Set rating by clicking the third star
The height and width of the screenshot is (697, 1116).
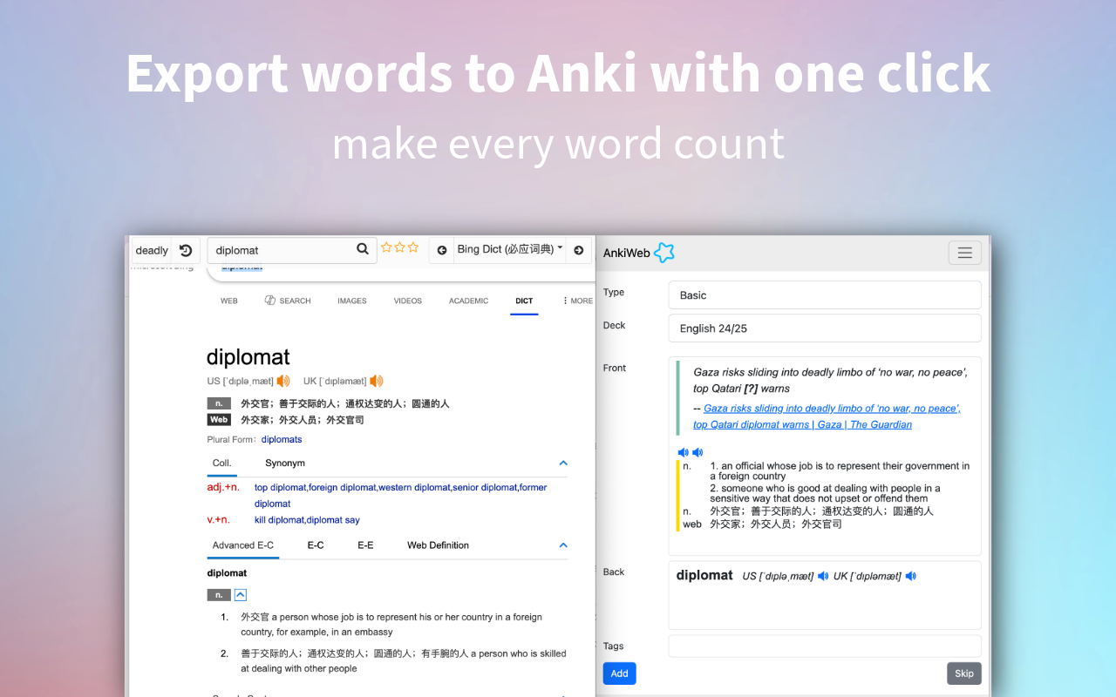pos(412,247)
